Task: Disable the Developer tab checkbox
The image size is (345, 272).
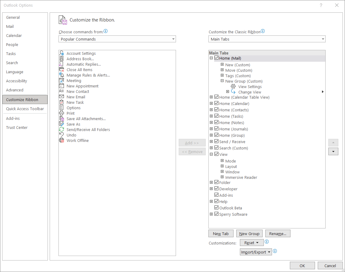Action: [217, 189]
